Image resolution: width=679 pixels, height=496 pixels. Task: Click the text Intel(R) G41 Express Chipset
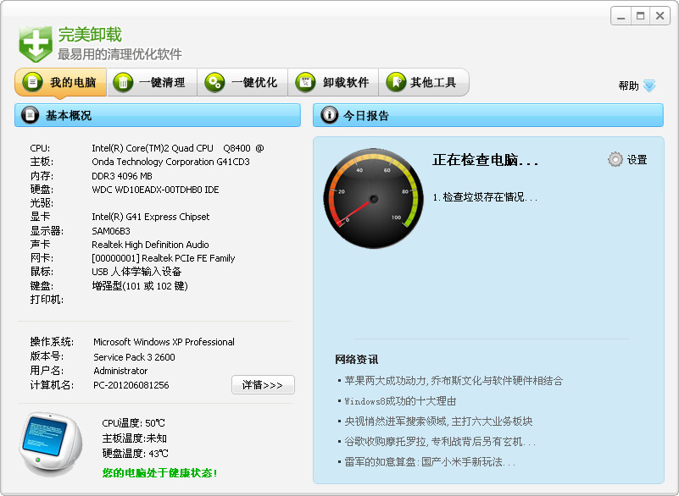point(151,217)
